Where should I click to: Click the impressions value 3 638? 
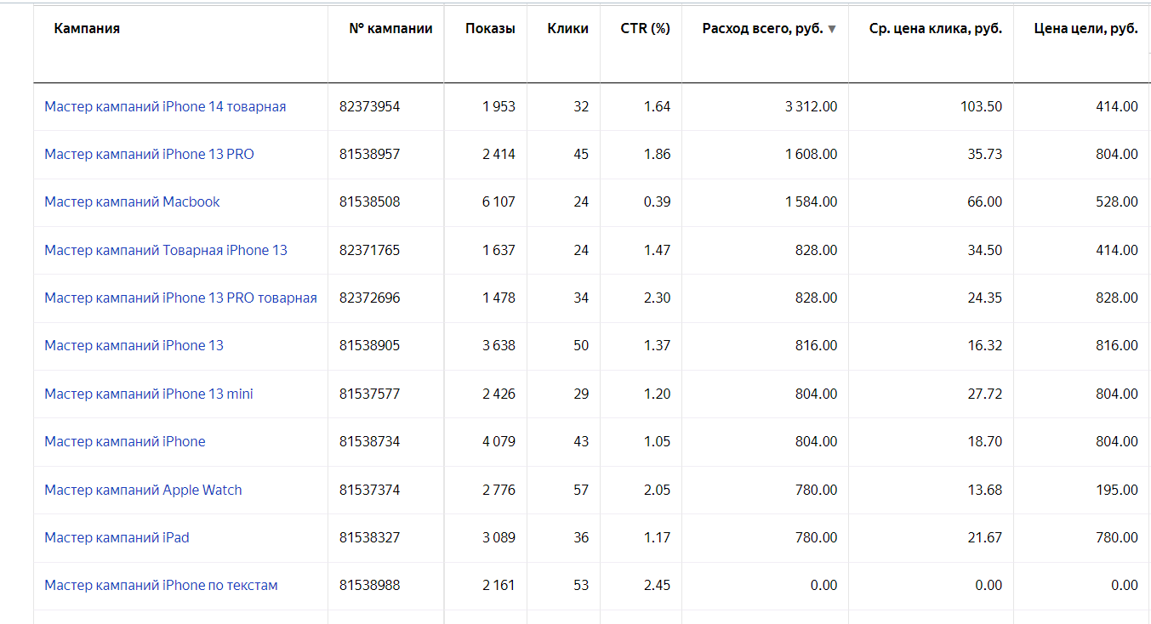pyautogui.click(x=499, y=345)
